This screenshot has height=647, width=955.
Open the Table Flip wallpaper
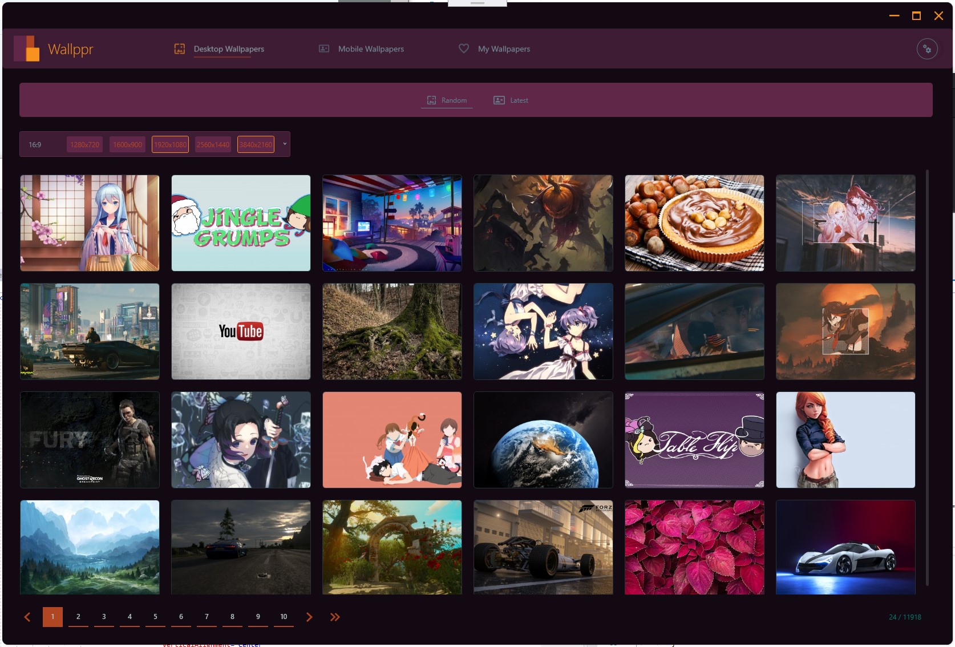point(694,440)
